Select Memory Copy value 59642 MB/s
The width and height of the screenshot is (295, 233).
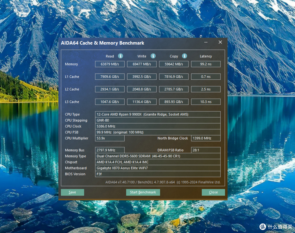tap(174, 64)
